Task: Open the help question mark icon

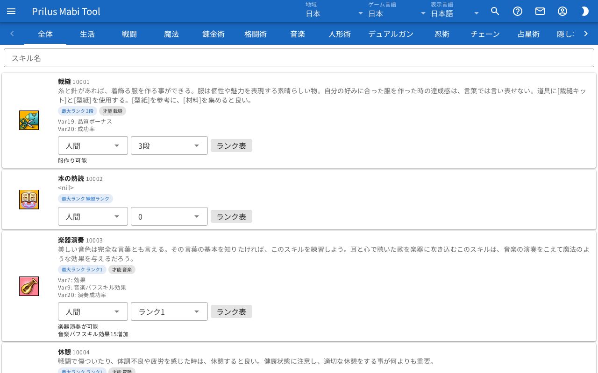Action: point(518,11)
